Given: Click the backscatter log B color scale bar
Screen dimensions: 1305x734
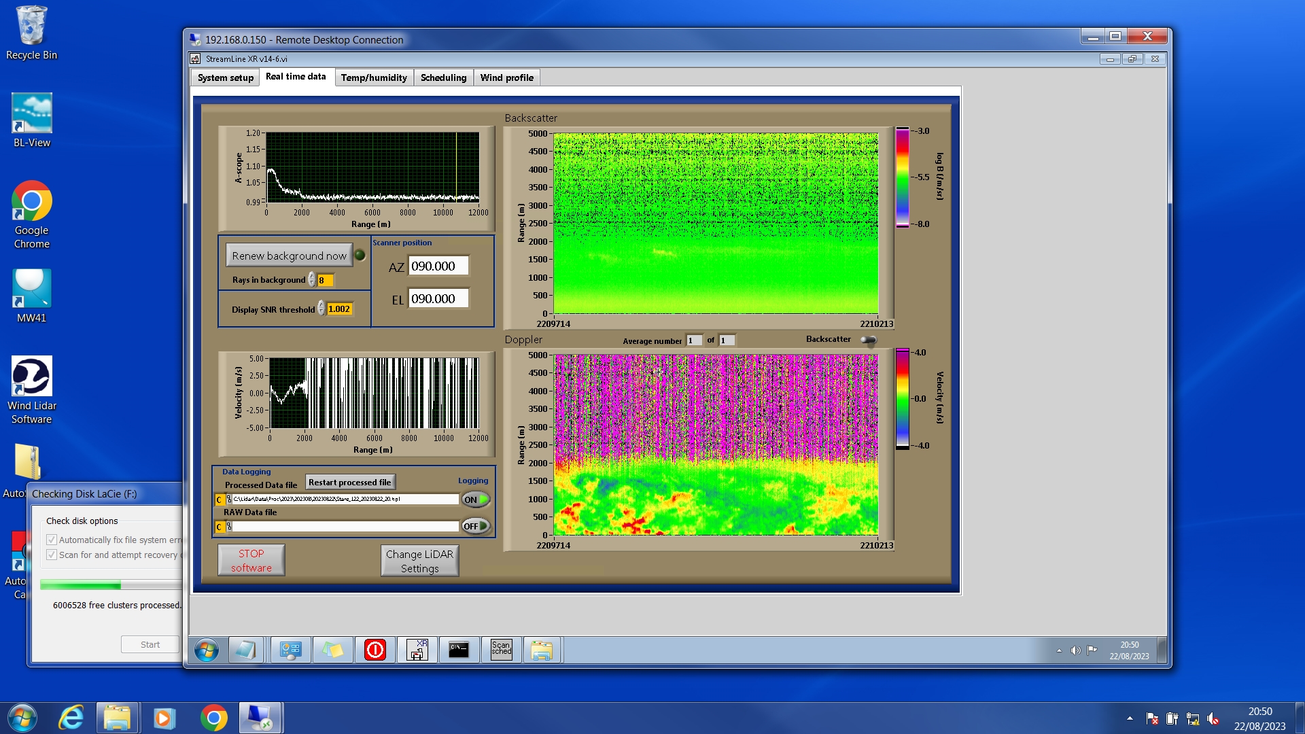Looking at the screenshot, I should coord(902,177).
